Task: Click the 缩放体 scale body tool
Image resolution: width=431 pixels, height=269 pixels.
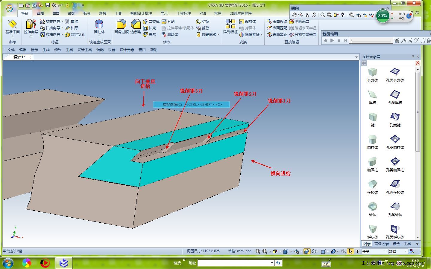Action: point(248,22)
